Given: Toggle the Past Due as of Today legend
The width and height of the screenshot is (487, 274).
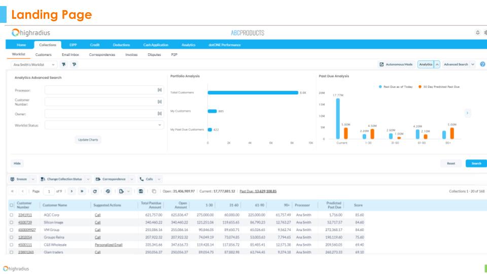Looking at the screenshot, I should coord(396,87).
